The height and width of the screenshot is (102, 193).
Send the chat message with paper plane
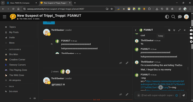pyautogui.click(x=183, y=95)
